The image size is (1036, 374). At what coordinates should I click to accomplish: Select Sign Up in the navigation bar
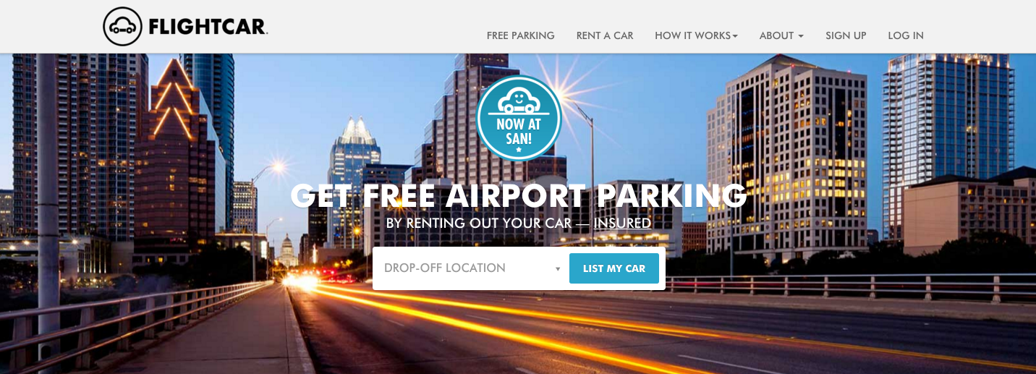pyautogui.click(x=846, y=35)
